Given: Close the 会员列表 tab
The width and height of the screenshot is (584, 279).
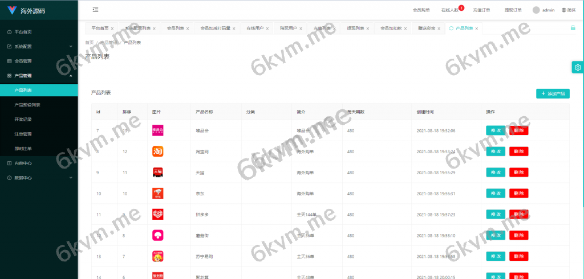Looking at the screenshot, I should tap(188, 28).
